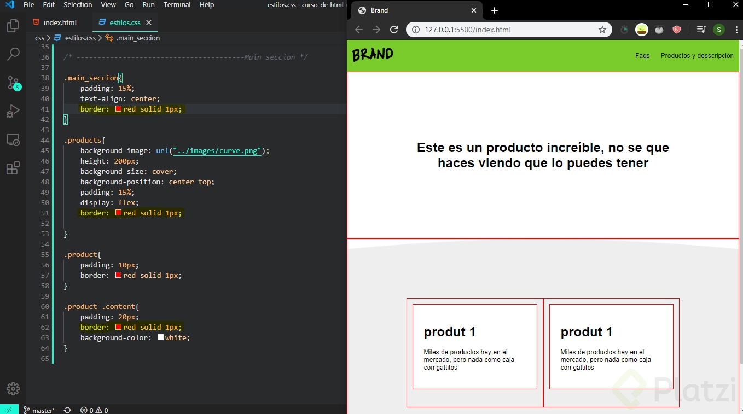This screenshot has width=743, height=414.
Task: Click the 'display: flex;' line in editor
Action: pos(109,202)
